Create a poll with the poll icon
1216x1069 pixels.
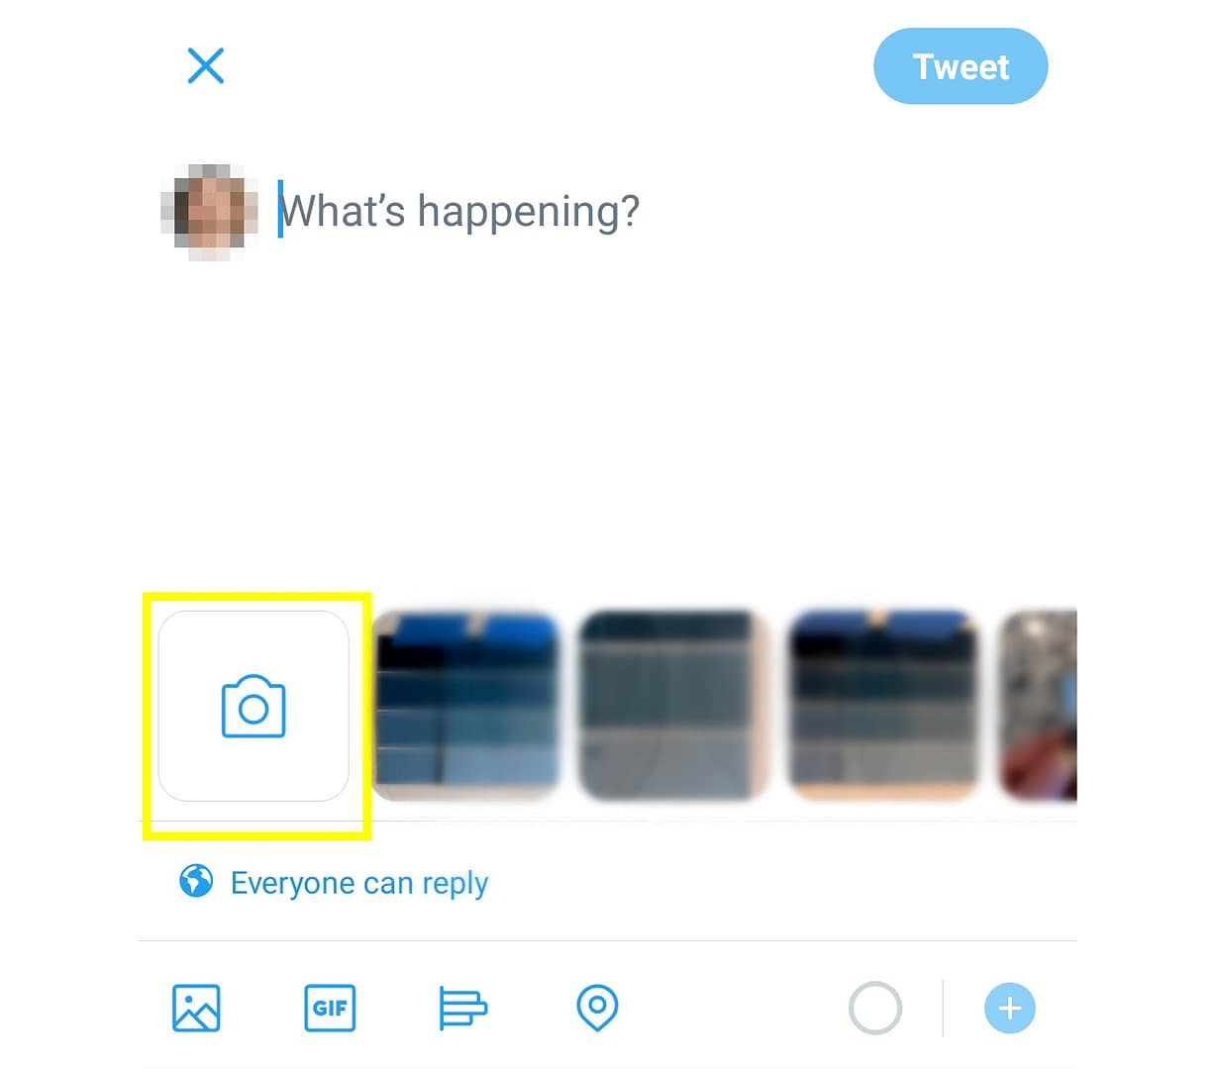coord(462,1009)
